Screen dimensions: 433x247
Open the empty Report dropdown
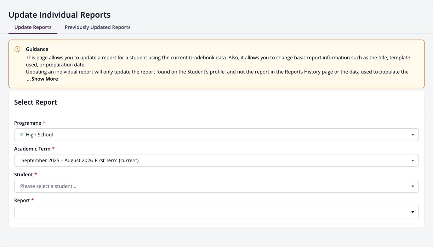tap(216, 212)
